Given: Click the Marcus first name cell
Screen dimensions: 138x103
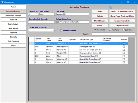Looking at the screenshot, I should (51, 62).
